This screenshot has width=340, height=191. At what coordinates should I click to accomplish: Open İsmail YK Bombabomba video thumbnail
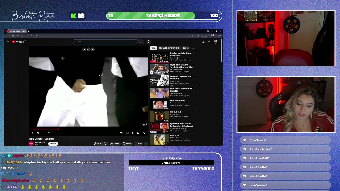160,58
